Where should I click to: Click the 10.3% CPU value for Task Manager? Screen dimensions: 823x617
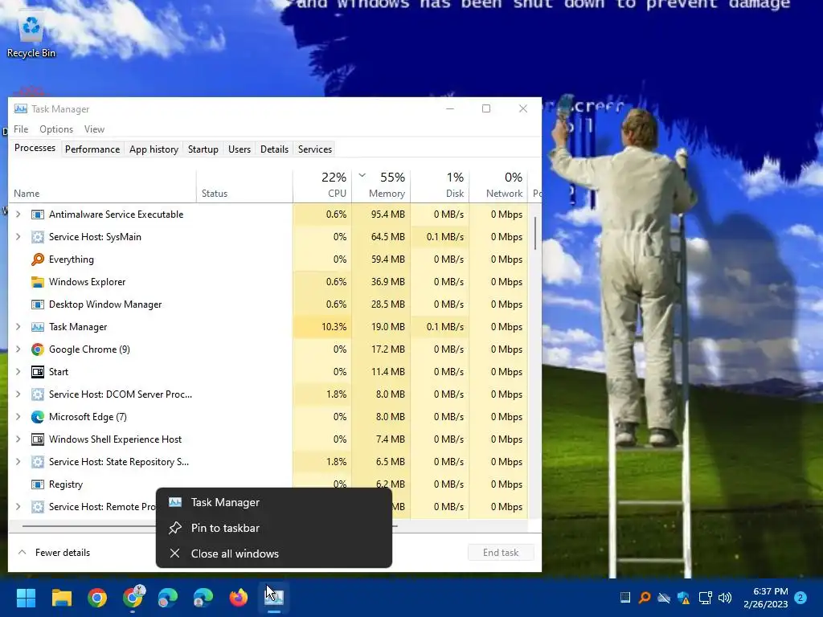(334, 327)
